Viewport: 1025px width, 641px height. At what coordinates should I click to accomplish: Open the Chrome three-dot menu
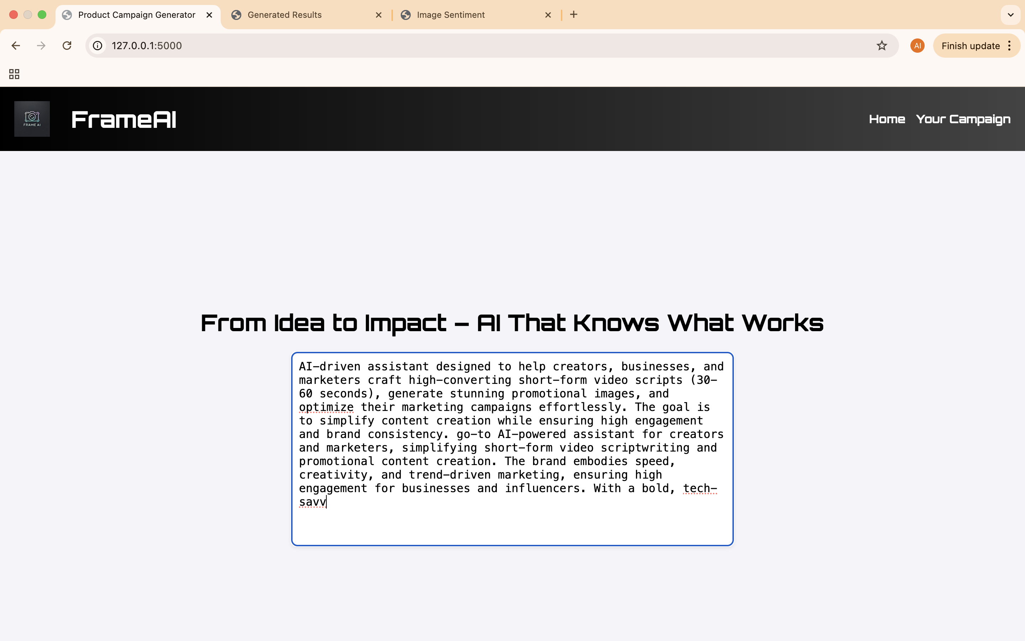pyautogui.click(x=1010, y=46)
